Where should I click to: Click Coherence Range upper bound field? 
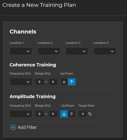click(x=53, y=82)
